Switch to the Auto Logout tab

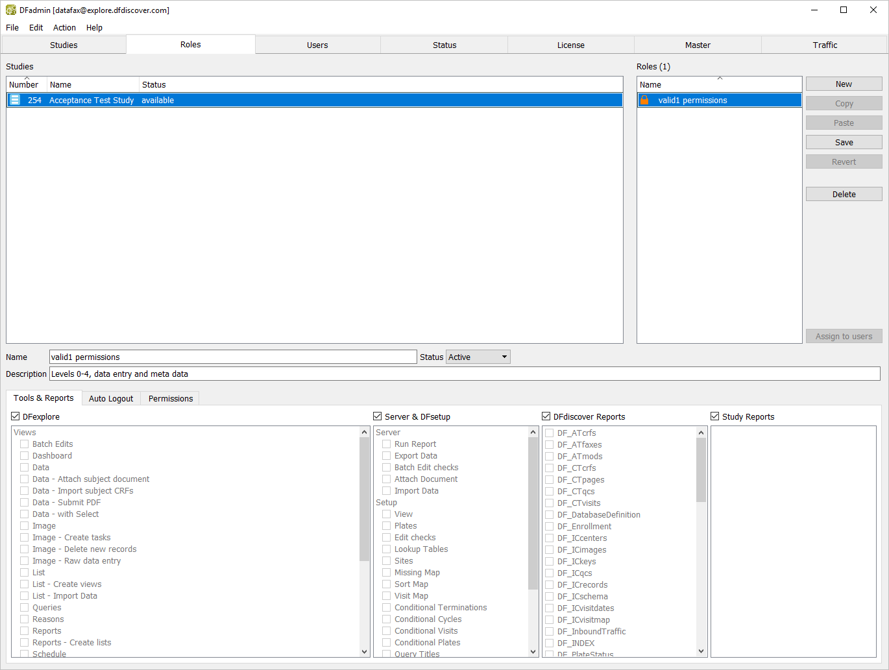(x=111, y=398)
